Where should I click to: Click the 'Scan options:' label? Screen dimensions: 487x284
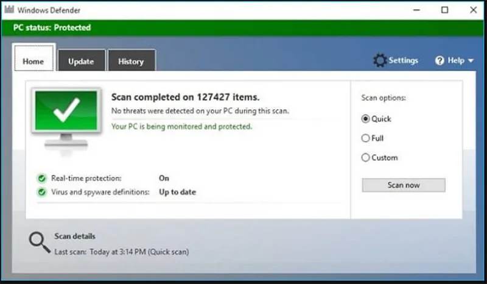point(384,98)
